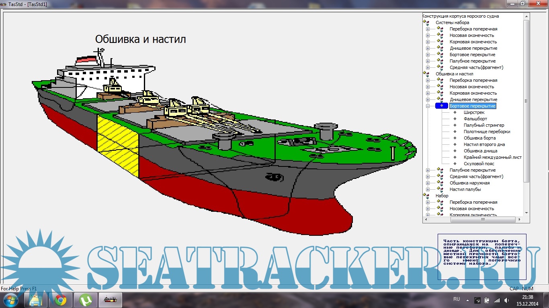Open Google Chrome from the taskbar
549x308 pixels.
(x=61, y=300)
